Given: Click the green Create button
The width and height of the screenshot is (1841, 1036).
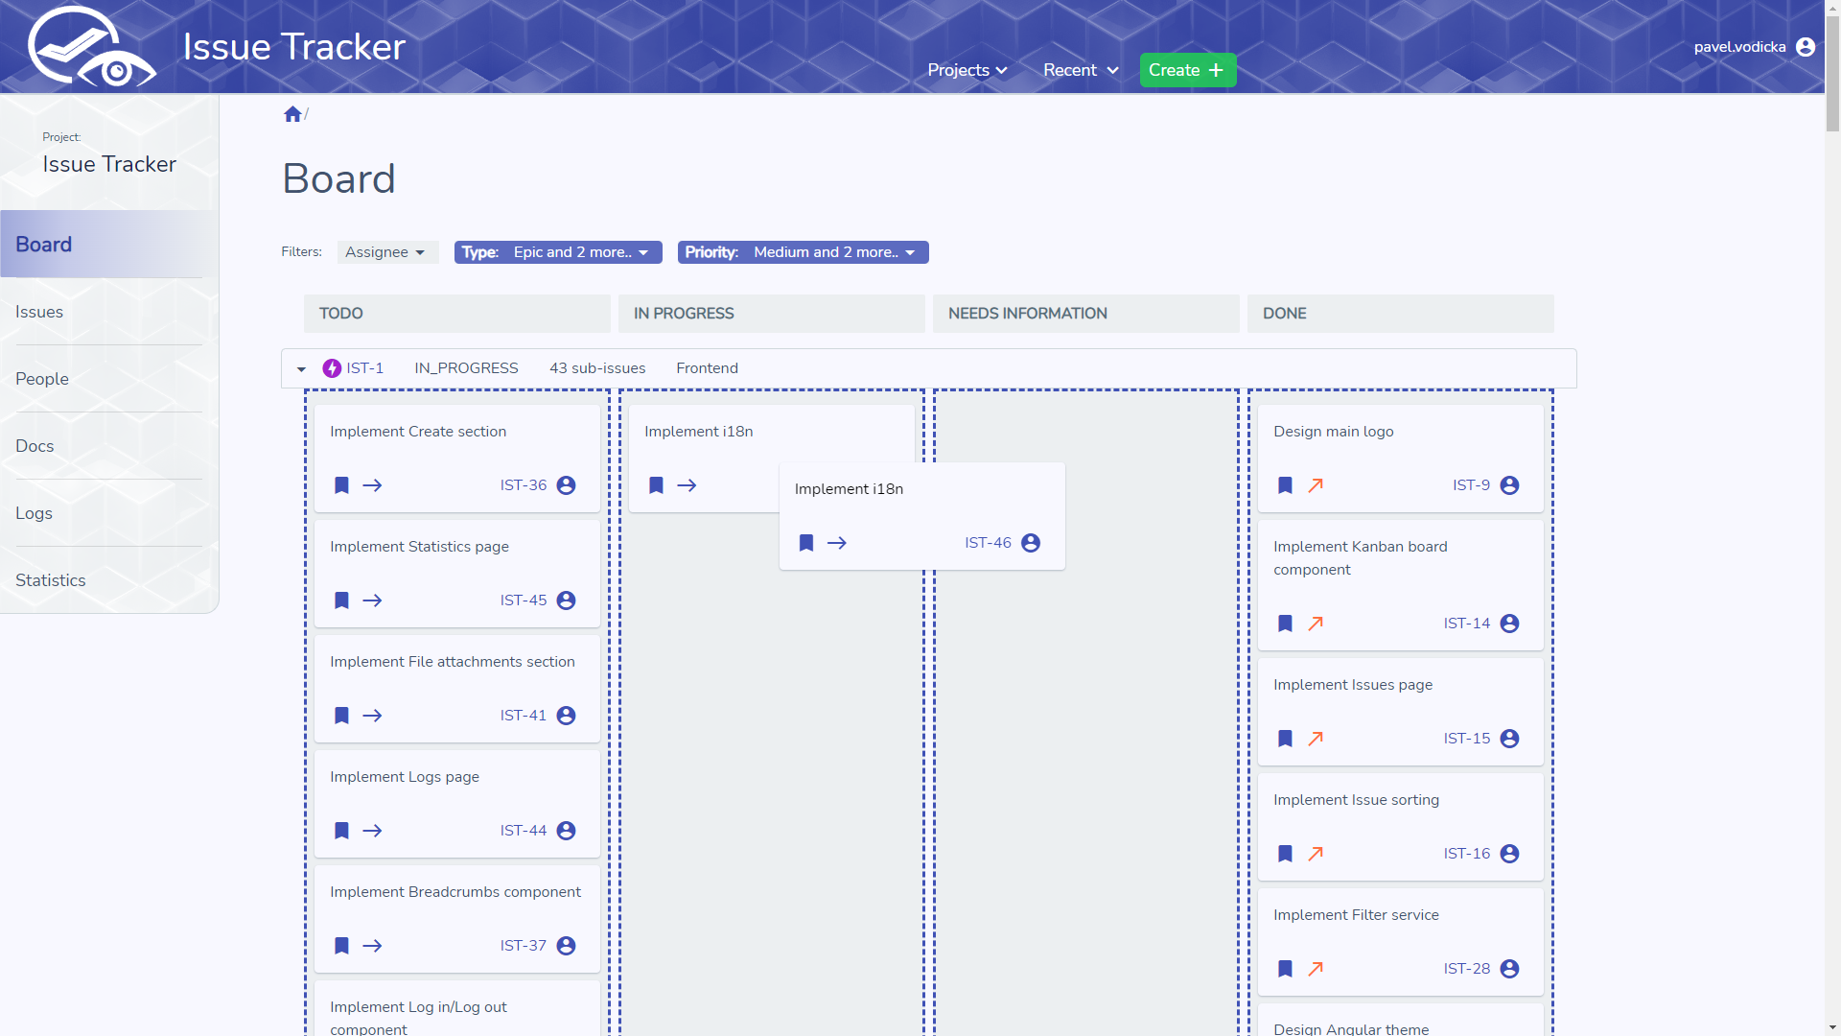Looking at the screenshot, I should click(x=1187, y=70).
